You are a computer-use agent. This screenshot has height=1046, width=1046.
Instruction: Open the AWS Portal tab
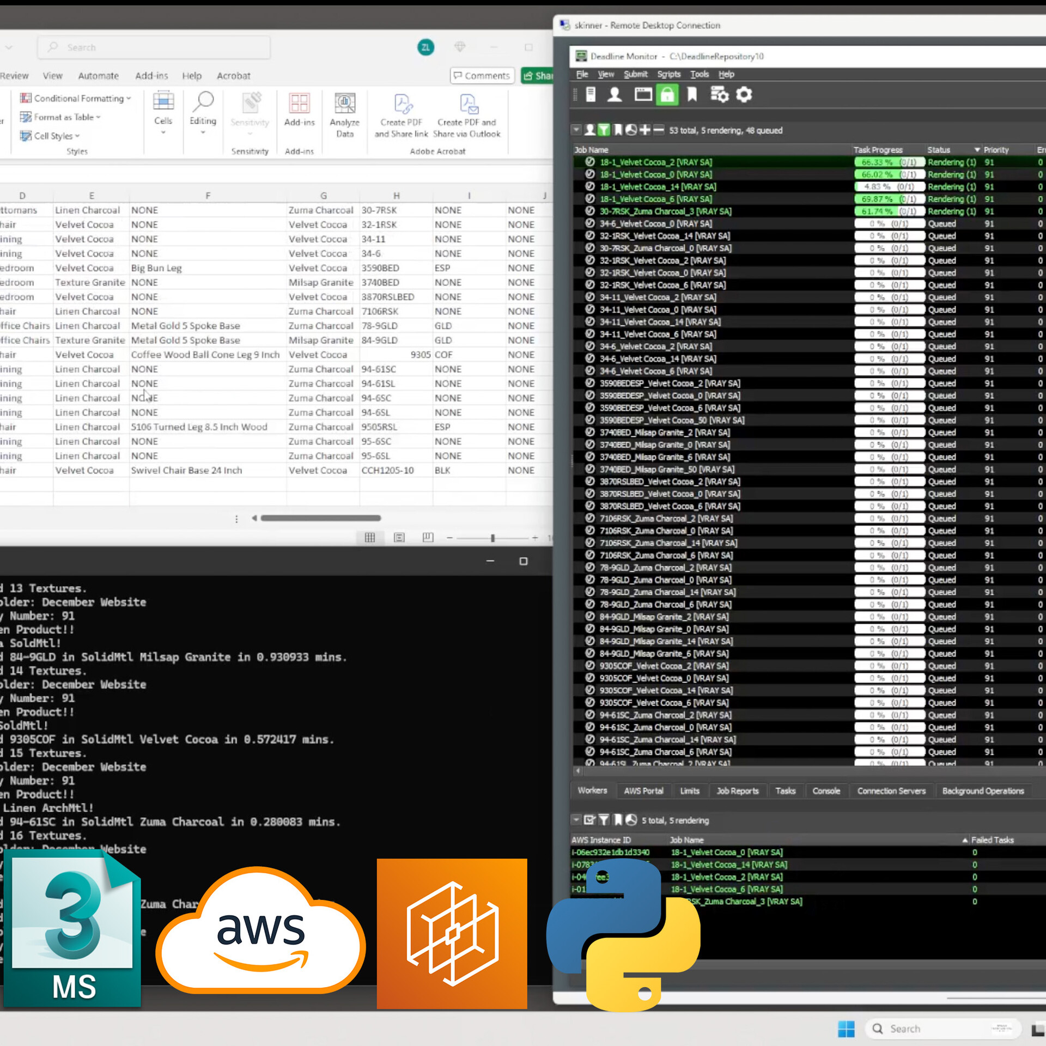coord(644,790)
